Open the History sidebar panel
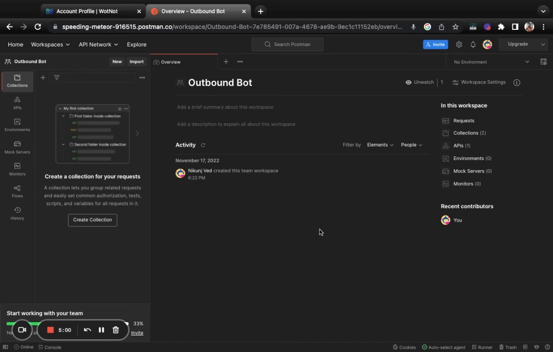 click(x=17, y=214)
